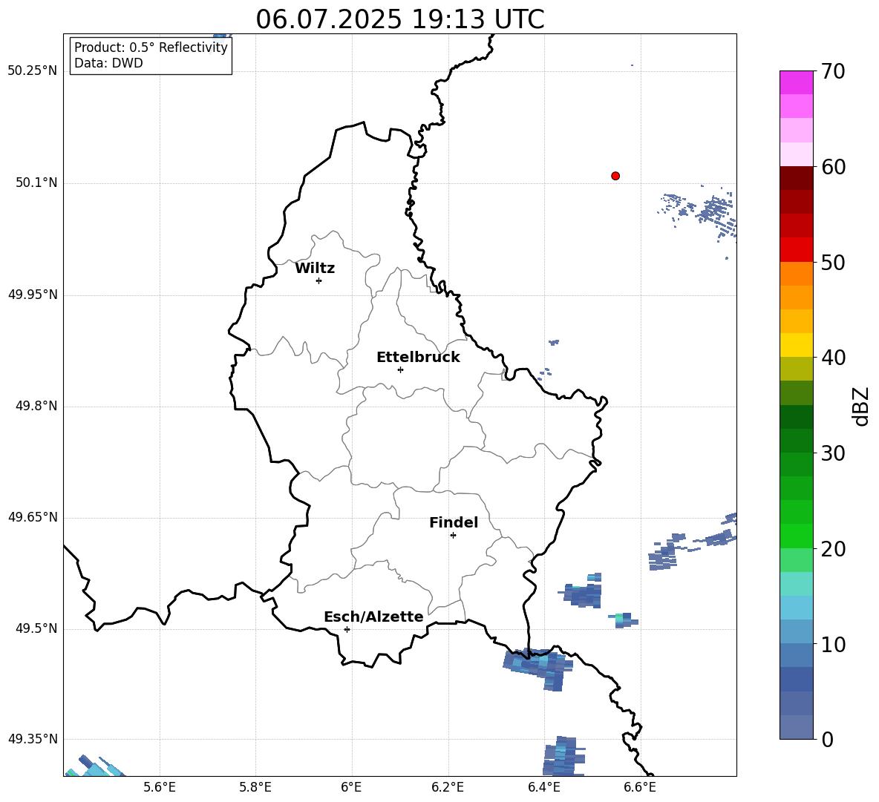Click the longitude label 6°E

[351, 787]
